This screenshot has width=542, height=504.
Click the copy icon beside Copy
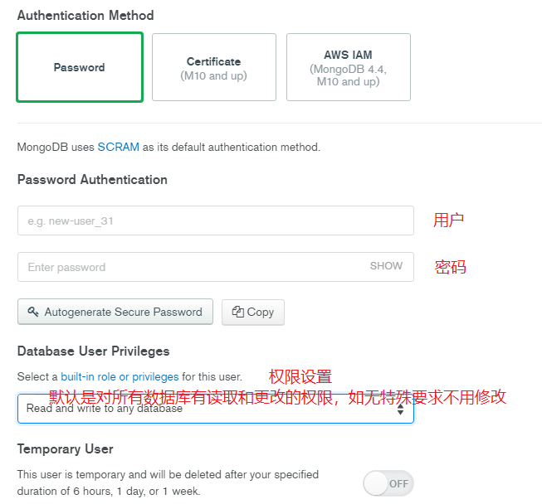[x=237, y=312]
